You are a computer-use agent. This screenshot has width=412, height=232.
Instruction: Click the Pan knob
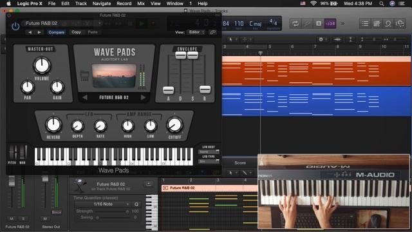coord(28,87)
